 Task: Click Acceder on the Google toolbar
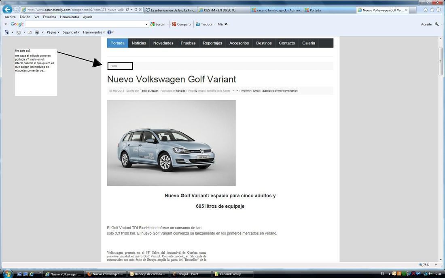tap(426, 24)
